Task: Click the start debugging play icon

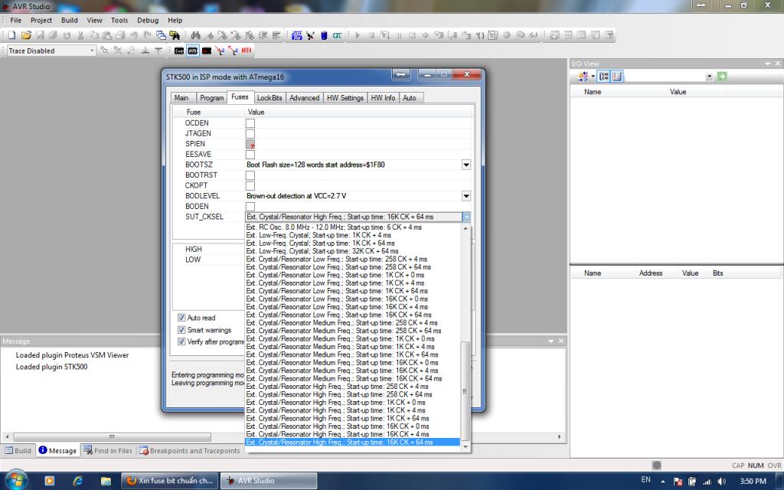Action: [358, 35]
